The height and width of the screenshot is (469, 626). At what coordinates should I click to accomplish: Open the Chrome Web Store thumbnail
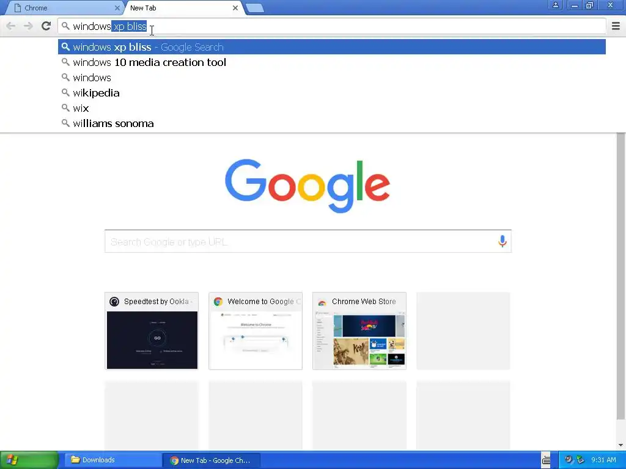coord(359,331)
